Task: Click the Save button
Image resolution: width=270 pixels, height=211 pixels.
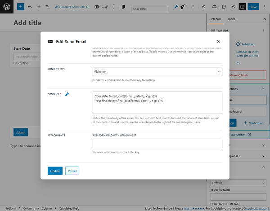Action: pyautogui.click(x=253, y=7)
